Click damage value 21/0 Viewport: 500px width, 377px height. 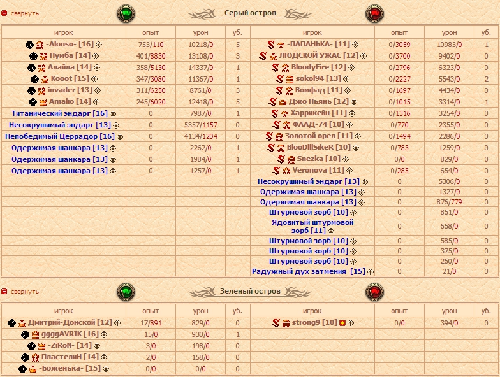pos(449,271)
